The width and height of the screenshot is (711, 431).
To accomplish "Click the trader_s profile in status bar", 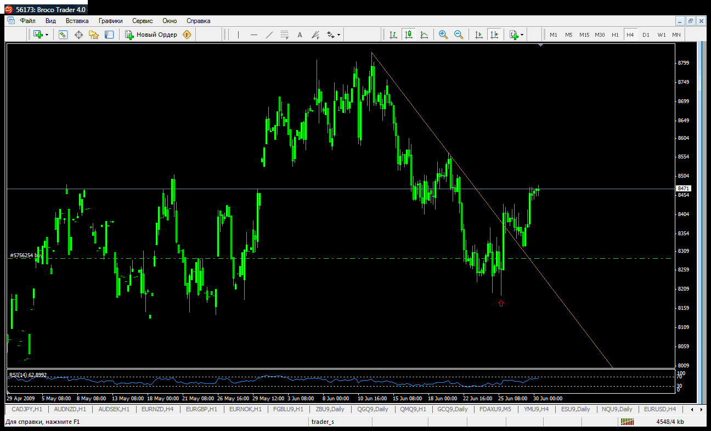I will 323,422.
